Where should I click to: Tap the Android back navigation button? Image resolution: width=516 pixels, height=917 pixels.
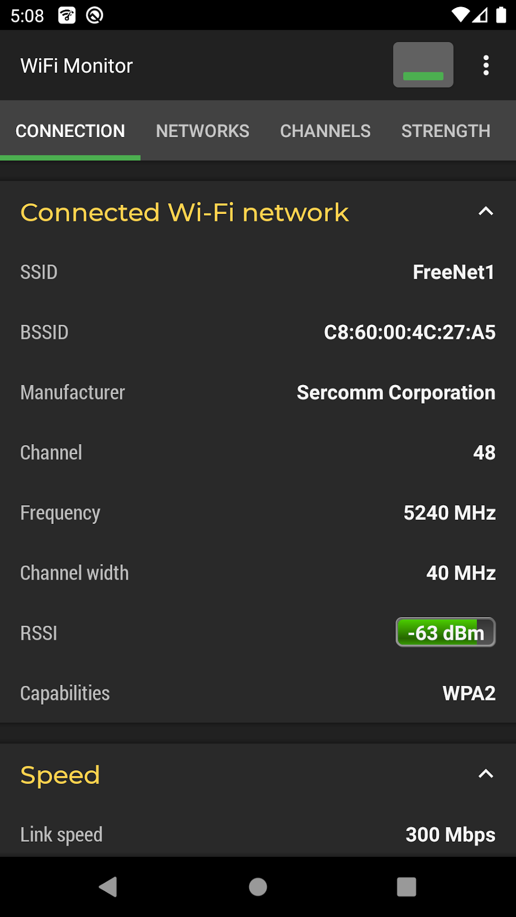coord(108,887)
